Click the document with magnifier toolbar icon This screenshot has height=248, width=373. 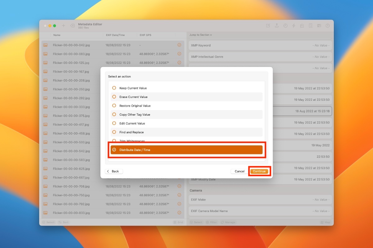point(310,26)
